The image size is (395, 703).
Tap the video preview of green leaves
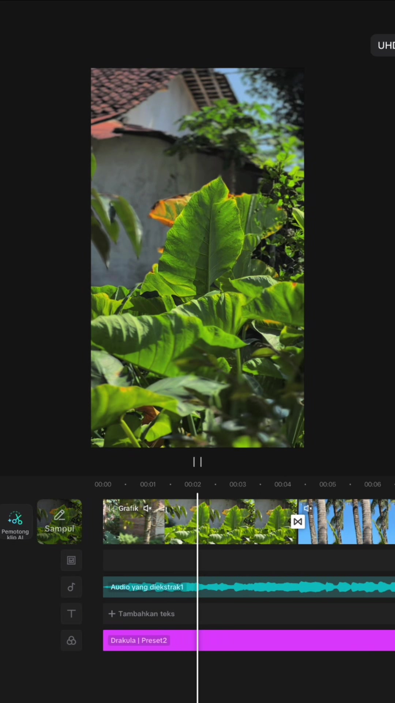point(197,258)
